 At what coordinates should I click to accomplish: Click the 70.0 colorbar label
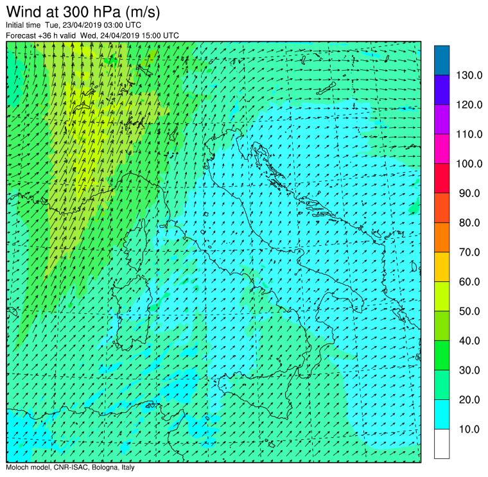[469, 252]
